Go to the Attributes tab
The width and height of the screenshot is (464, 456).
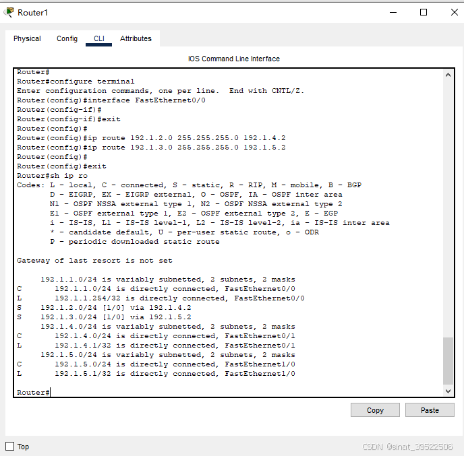[136, 38]
